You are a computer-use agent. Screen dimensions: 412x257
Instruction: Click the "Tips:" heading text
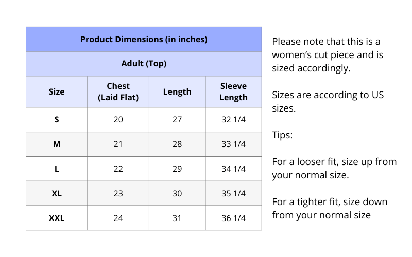(x=282, y=135)
